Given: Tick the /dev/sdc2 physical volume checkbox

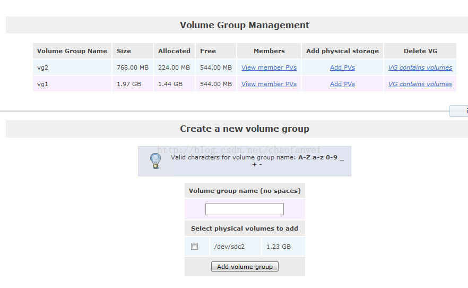Looking at the screenshot, I should click(194, 247).
